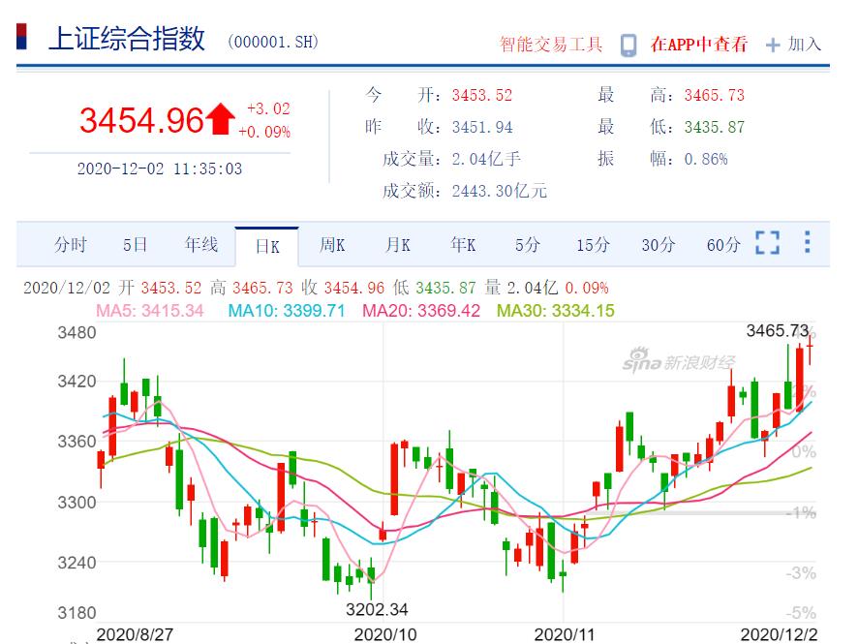Click the 3480 y-axis price label
This screenshot has height=644, width=858.
(77, 333)
